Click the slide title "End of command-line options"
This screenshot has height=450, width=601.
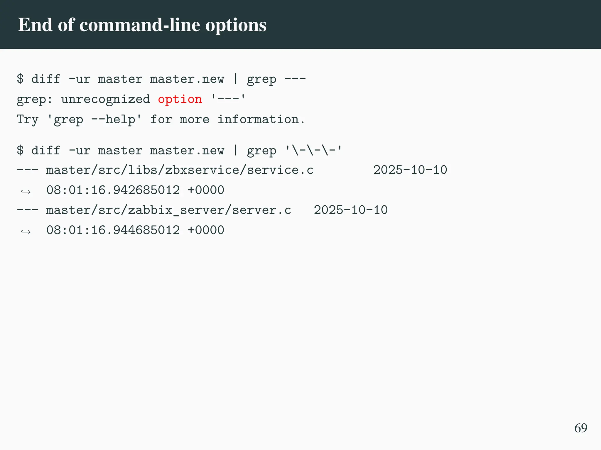142,25
